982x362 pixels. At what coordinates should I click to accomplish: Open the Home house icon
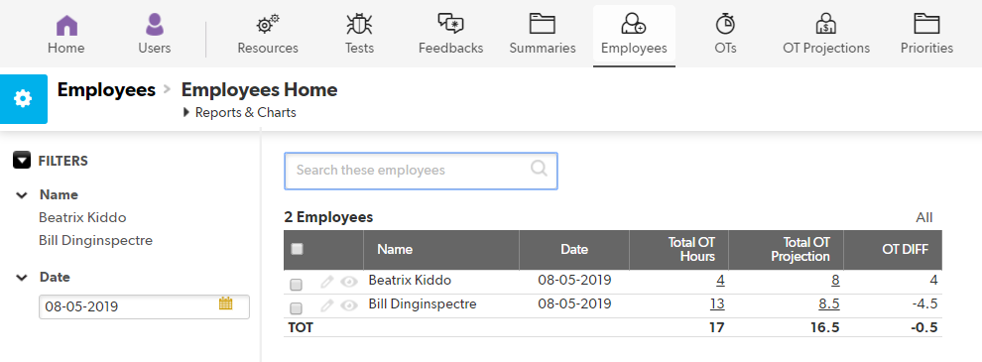(x=65, y=25)
